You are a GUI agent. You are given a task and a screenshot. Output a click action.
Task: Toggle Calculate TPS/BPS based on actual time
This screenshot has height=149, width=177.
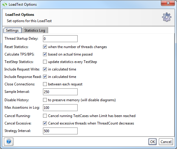(x=45, y=54)
